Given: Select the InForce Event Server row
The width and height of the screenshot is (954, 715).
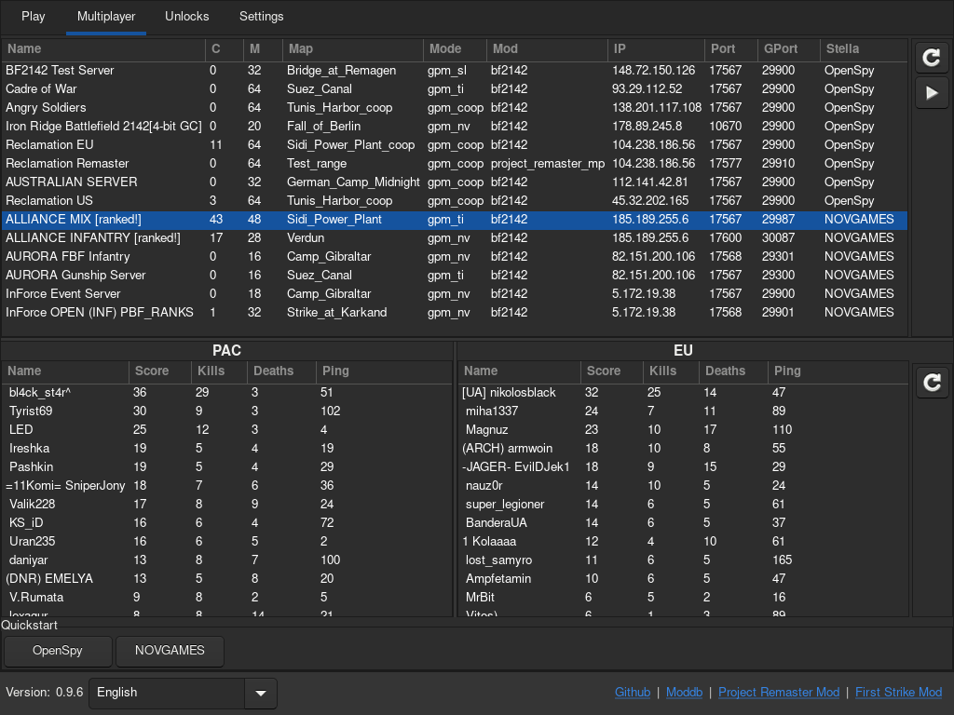Looking at the screenshot, I should click(455, 293).
